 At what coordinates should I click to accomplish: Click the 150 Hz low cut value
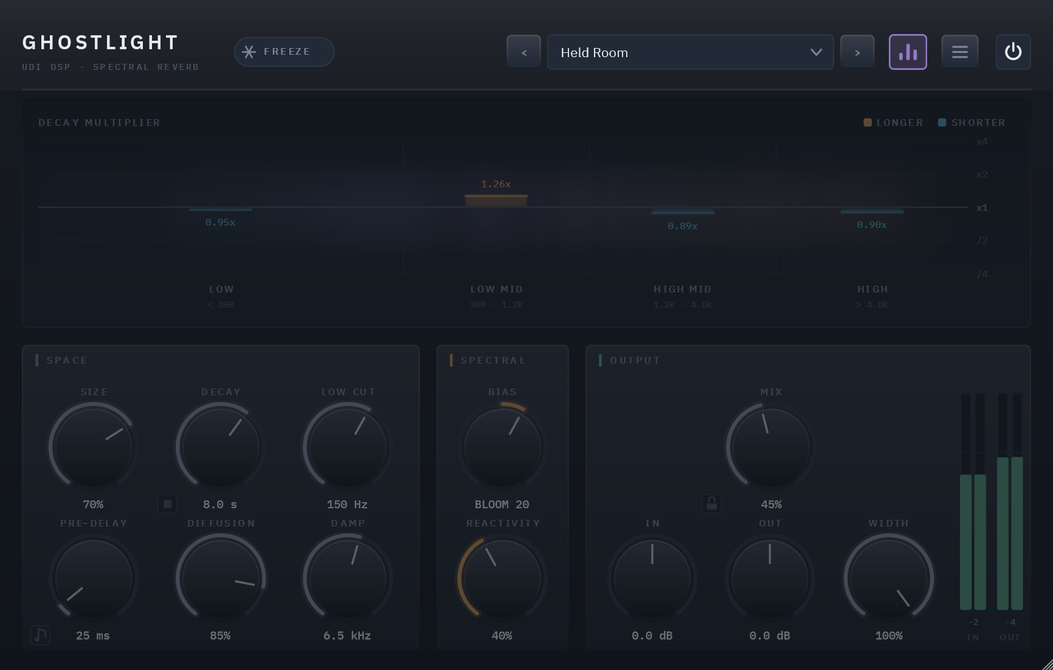coord(347,505)
